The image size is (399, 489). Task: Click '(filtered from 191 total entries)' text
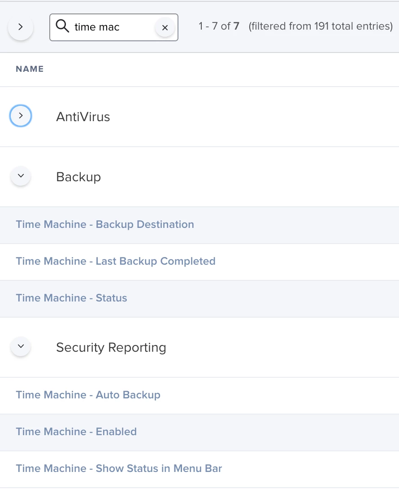tap(321, 26)
